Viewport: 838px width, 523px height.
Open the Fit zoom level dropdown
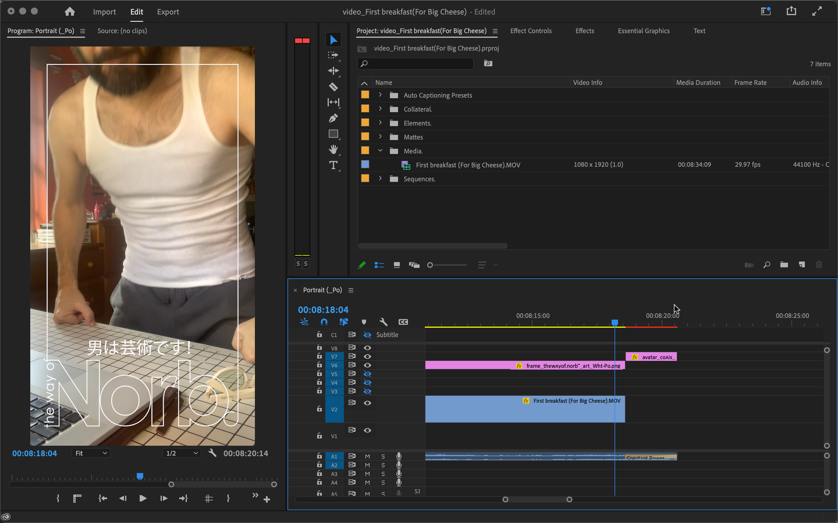(91, 453)
